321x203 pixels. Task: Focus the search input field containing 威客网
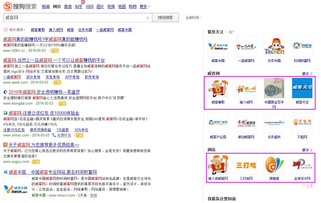[x=74, y=18]
